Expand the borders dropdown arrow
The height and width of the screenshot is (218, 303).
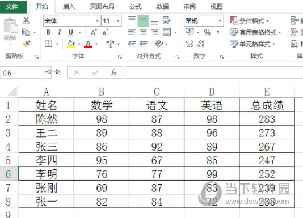click(57, 44)
